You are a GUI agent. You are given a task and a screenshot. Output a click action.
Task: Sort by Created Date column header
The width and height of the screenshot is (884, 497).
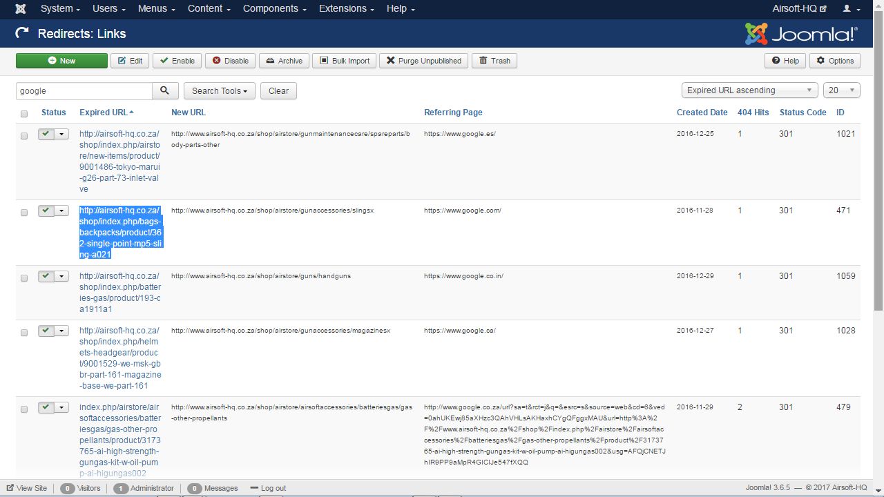pos(702,113)
